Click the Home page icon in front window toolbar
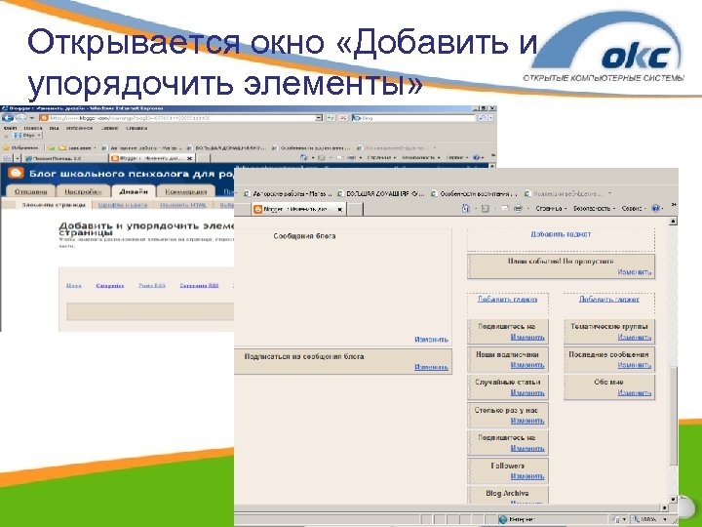This screenshot has height=527, width=702. [x=466, y=209]
